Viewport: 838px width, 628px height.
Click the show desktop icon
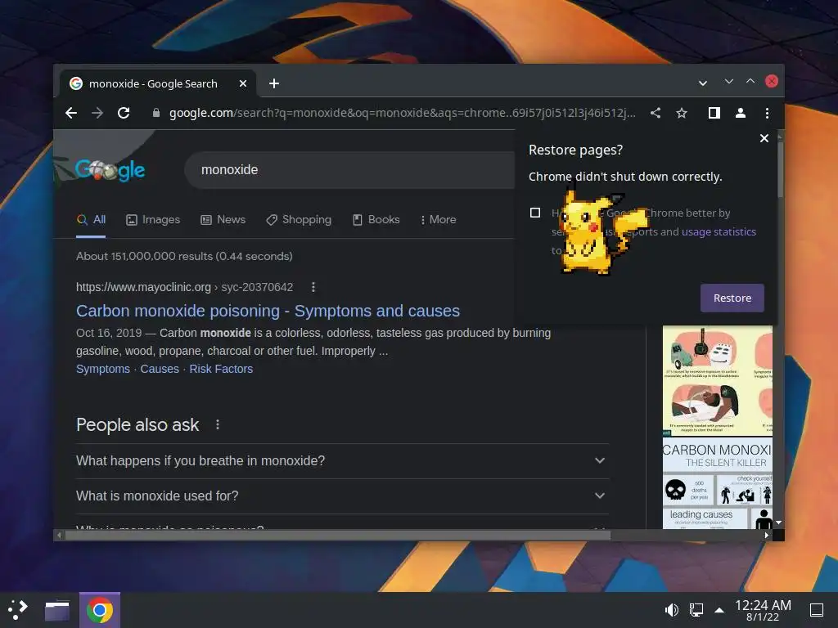(817, 610)
